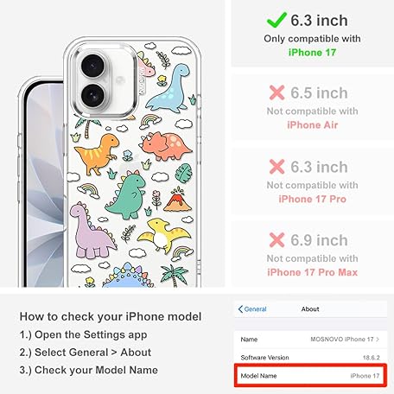Click the green checkmark beside 6.3 inch
Screen dimensions: 394x394
[276, 20]
